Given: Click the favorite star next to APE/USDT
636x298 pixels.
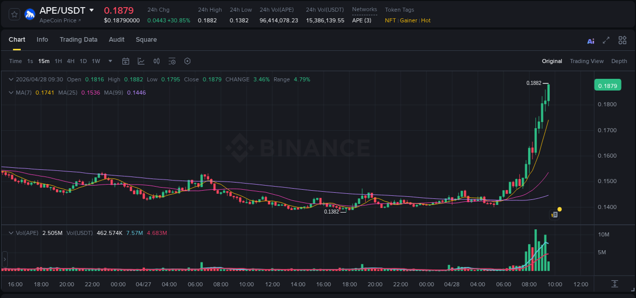Looking at the screenshot, I should tap(14, 14).
